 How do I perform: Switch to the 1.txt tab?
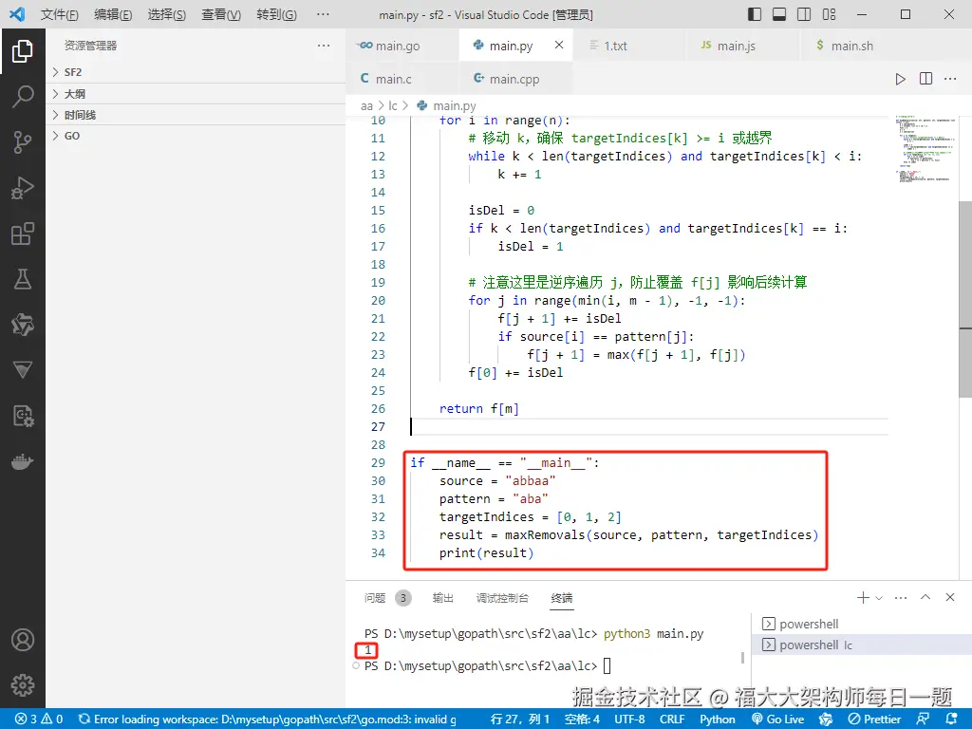(629, 46)
